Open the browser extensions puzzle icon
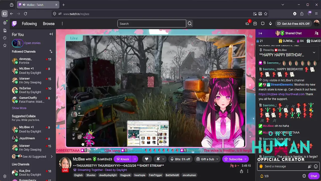The width and height of the screenshot is (321, 181). tap(302, 14)
